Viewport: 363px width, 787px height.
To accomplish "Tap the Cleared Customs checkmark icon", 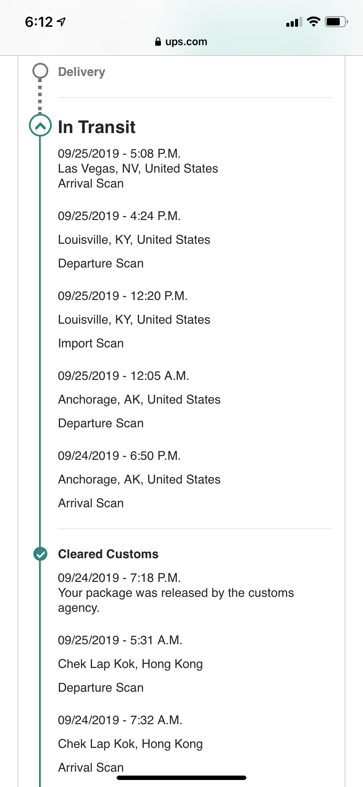I will [x=40, y=554].
